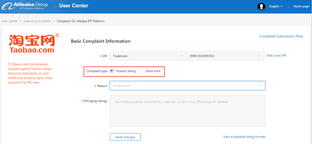312x144 pixels.
Task: Open View acceptable listing formats link
Action: pos(244,137)
